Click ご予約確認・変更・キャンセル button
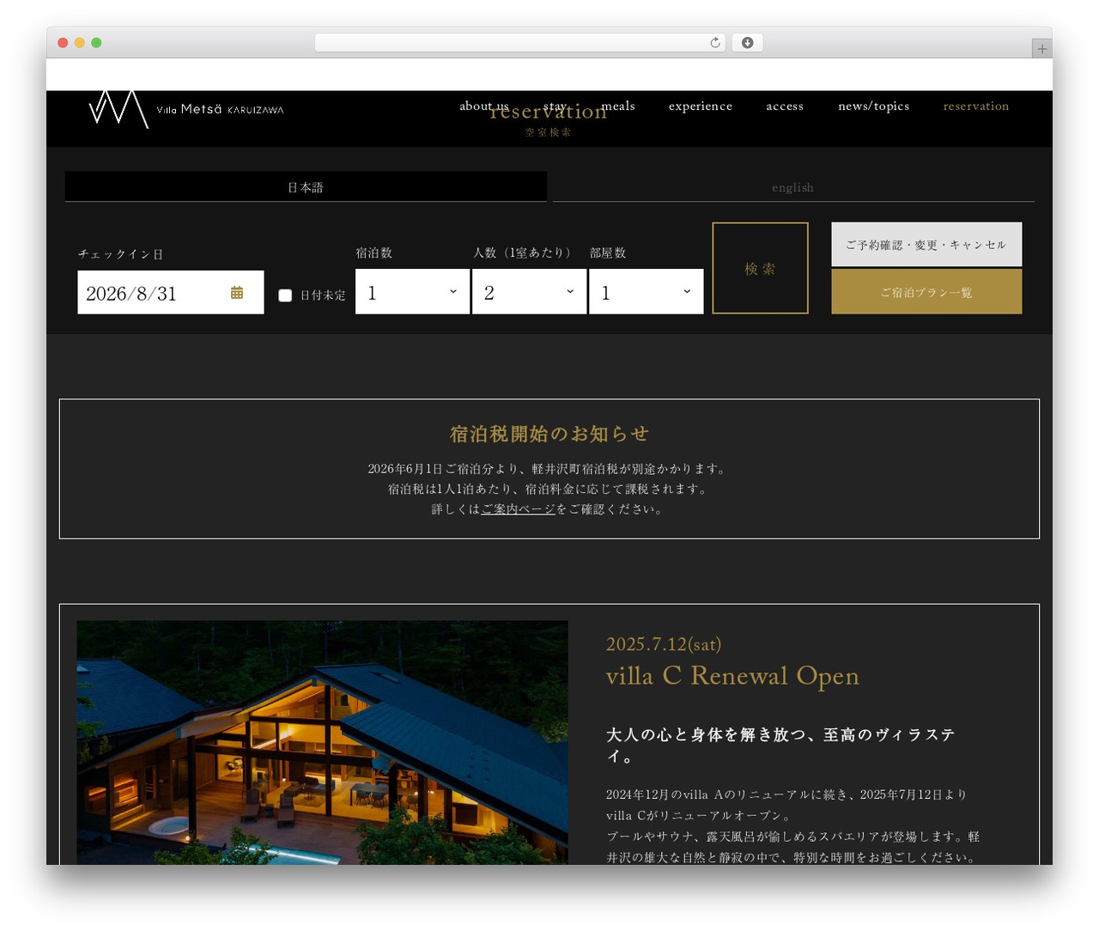1099x931 pixels. [x=926, y=245]
